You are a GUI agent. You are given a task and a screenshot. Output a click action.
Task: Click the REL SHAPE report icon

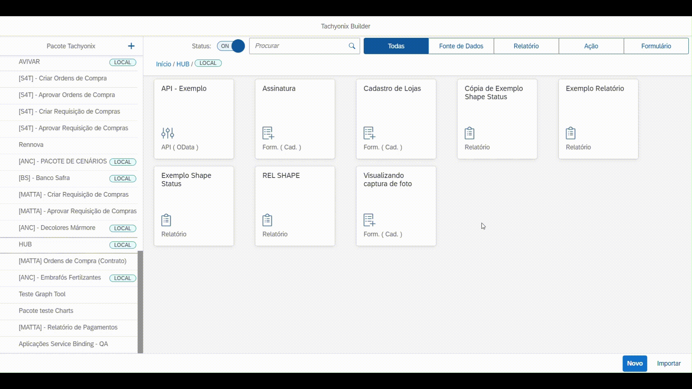click(267, 220)
